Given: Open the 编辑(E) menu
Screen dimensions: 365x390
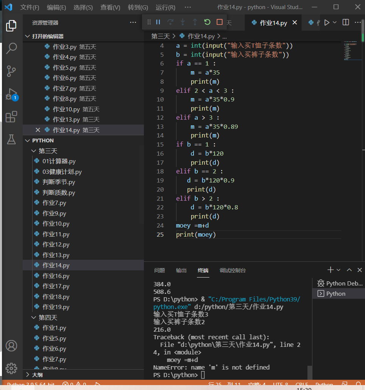Looking at the screenshot, I should [56, 8].
